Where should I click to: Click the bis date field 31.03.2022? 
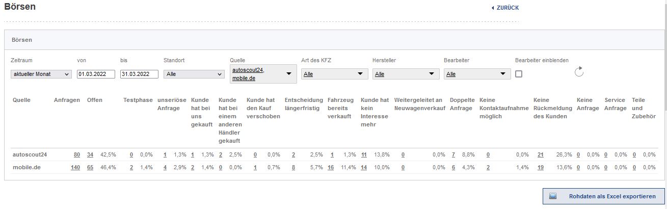pyautogui.click(x=139, y=74)
